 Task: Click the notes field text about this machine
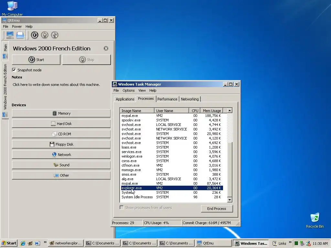tap(56, 85)
